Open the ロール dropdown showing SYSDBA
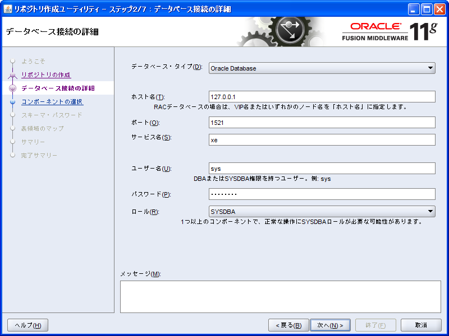The height and width of the screenshot is (336, 449). [x=321, y=212]
